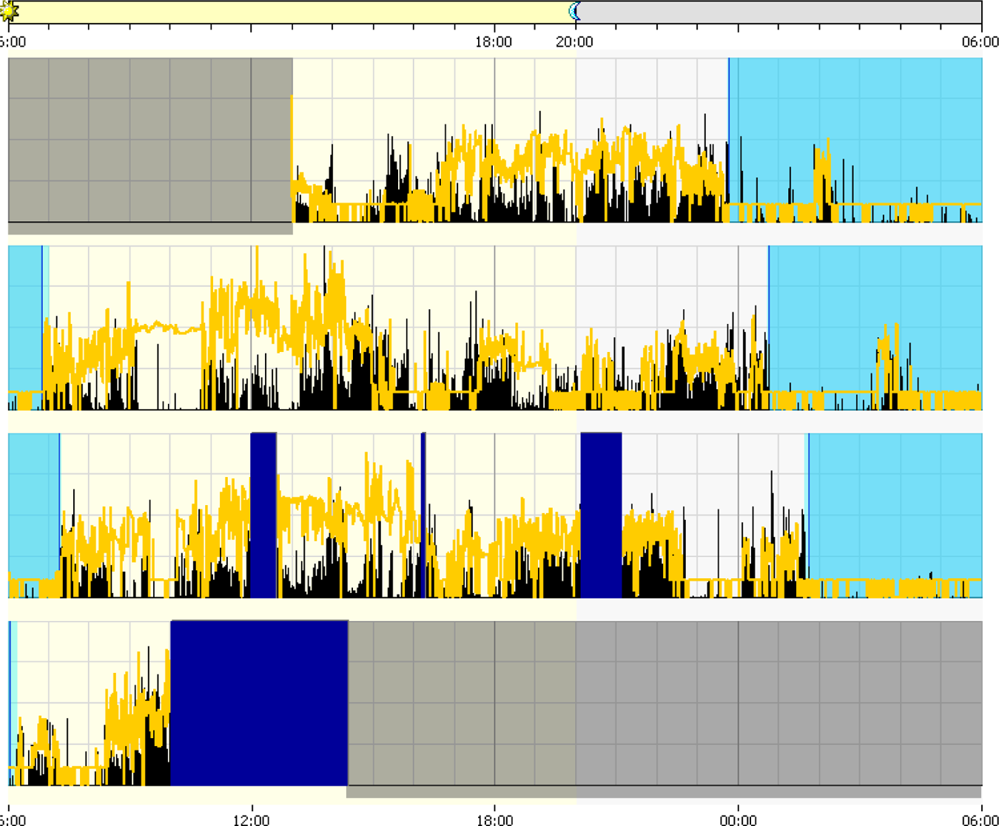Select the gray nighttime bar in the header
999x826 pixels.
point(779,12)
